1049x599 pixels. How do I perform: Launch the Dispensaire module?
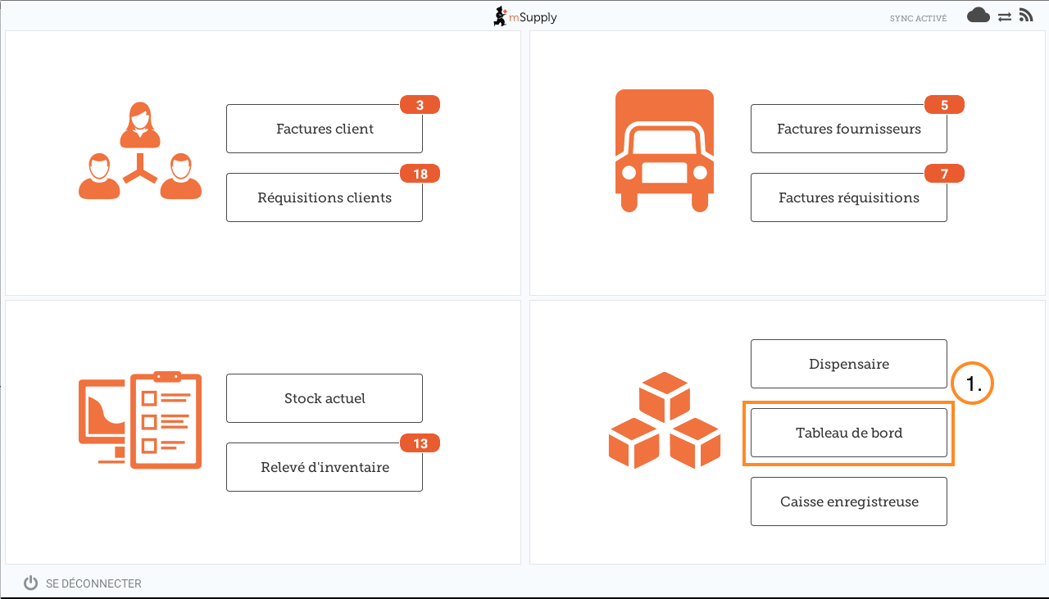click(x=848, y=364)
